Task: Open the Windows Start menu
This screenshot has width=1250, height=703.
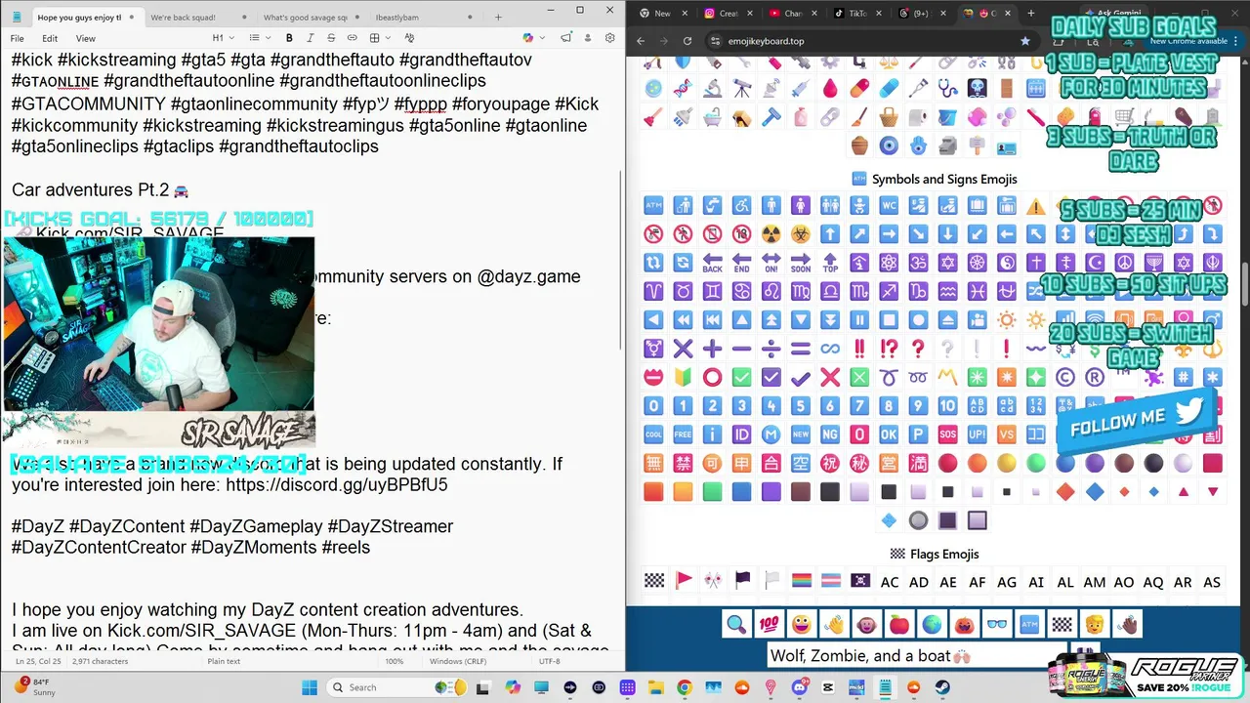Action: point(310,687)
